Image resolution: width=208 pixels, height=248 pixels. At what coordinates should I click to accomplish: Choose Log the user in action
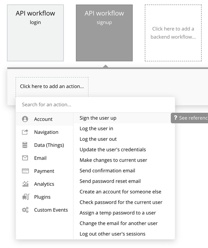(x=96, y=129)
